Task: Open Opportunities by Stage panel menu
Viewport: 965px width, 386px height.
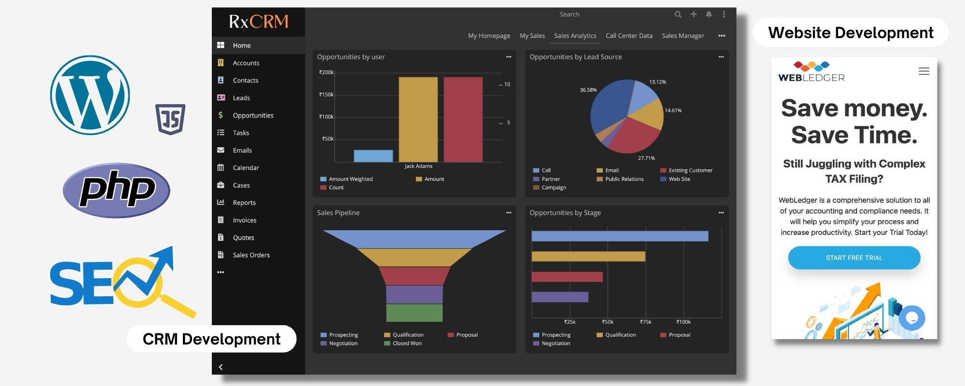Action: (721, 213)
